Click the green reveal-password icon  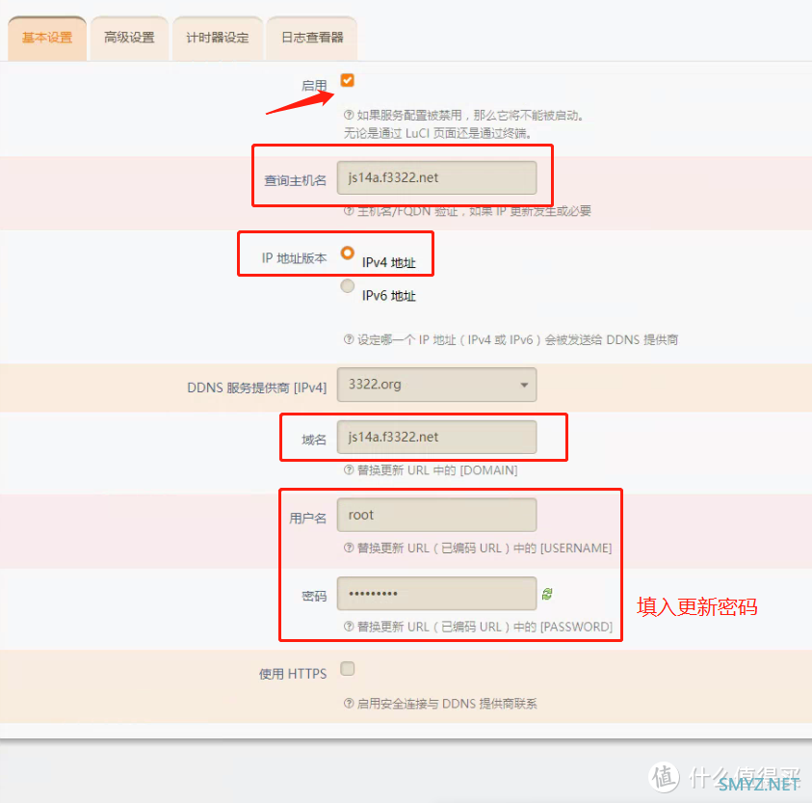coord(547,594)
